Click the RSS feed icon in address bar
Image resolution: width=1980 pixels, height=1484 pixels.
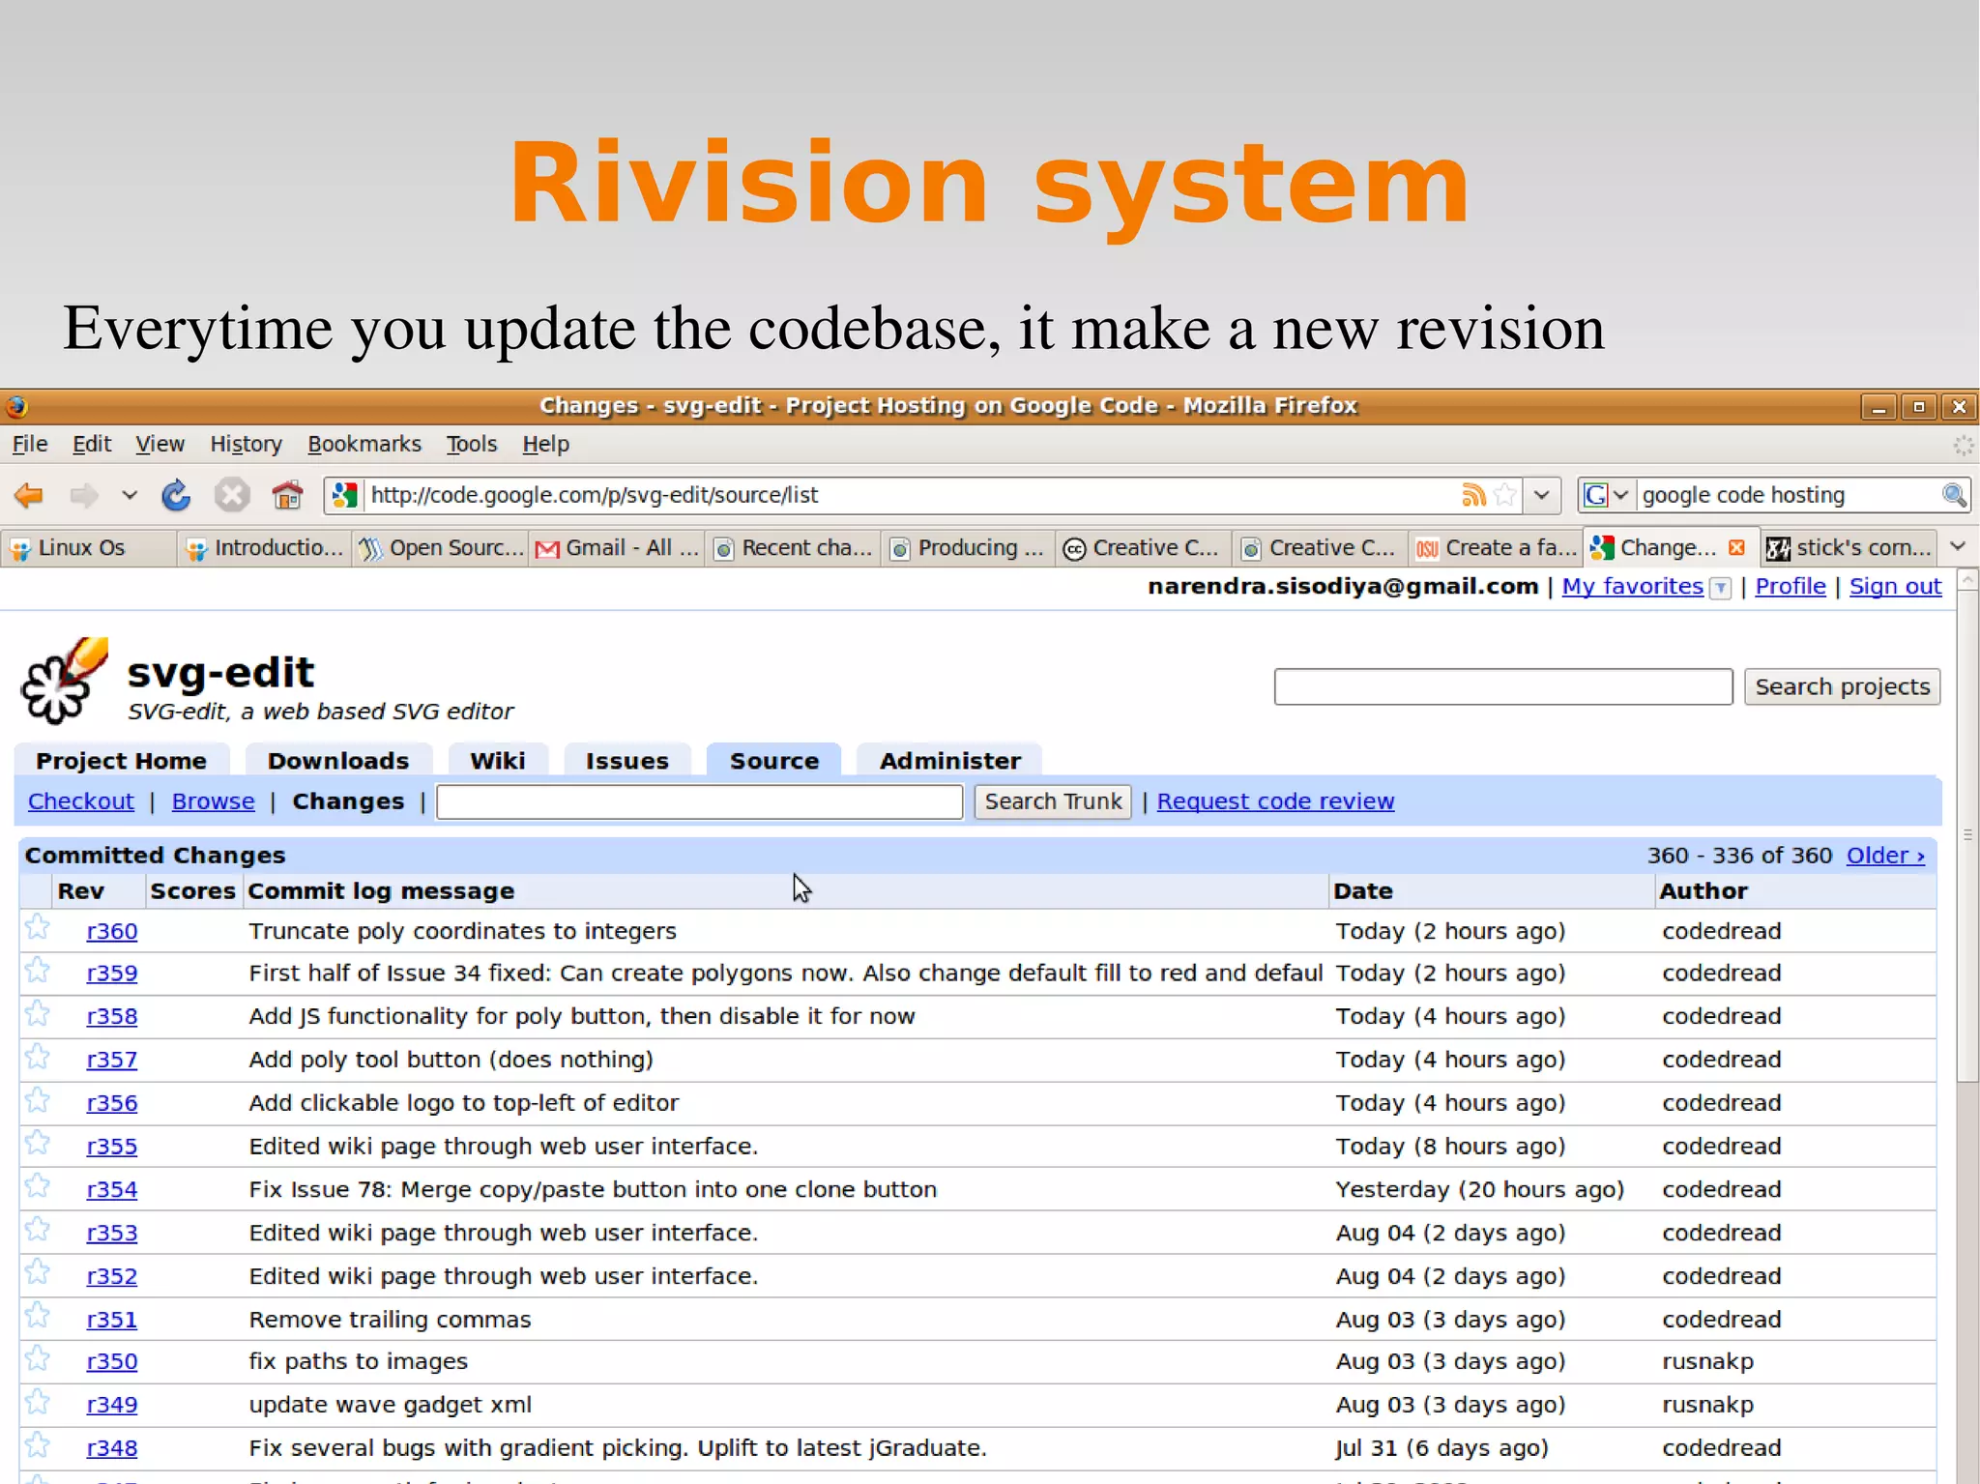click(1472, 496)
